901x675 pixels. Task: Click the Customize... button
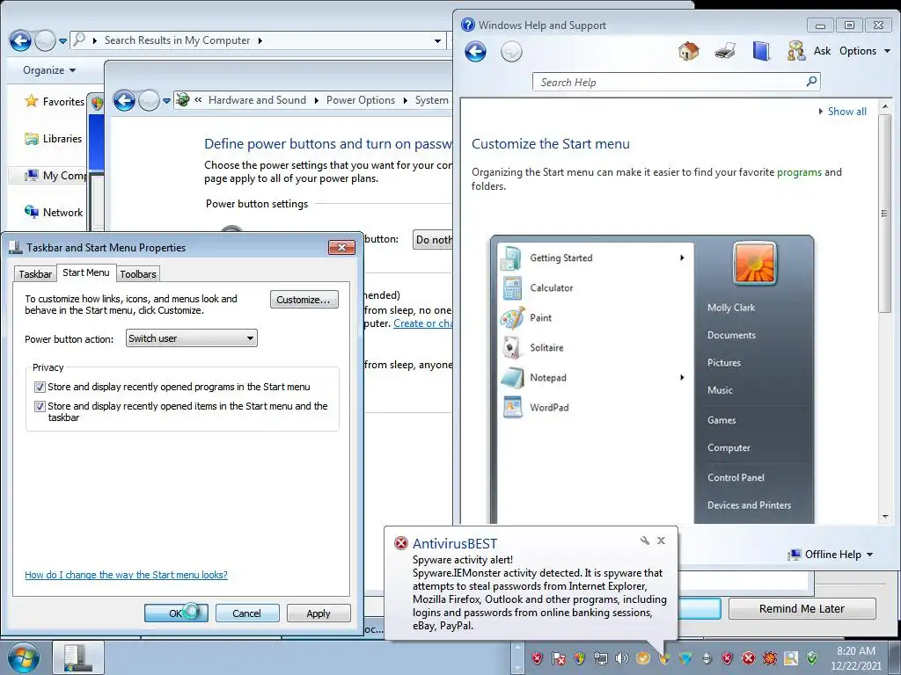click(304, 300)
